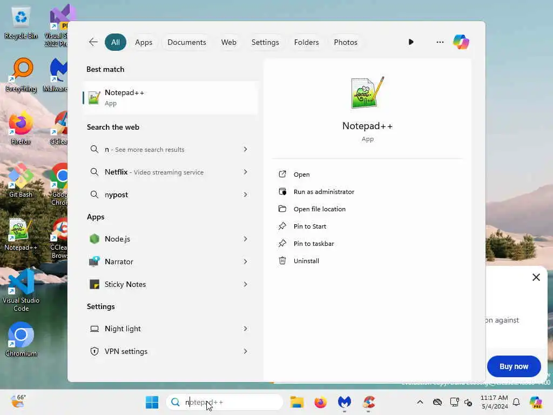Switch to the Photos filter tab
The image size is (553, 415).
tap(345, 42)
